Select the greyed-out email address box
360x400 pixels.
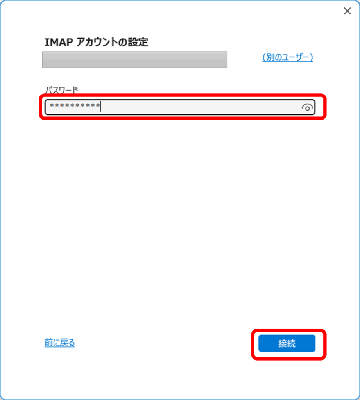135,59
